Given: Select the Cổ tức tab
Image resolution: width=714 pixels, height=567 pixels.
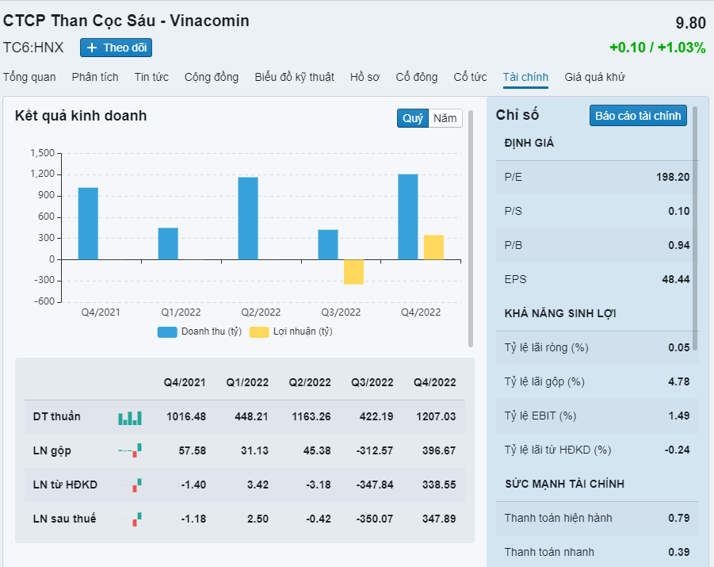Looking at the screenshot, I should [x=470, y=77].
